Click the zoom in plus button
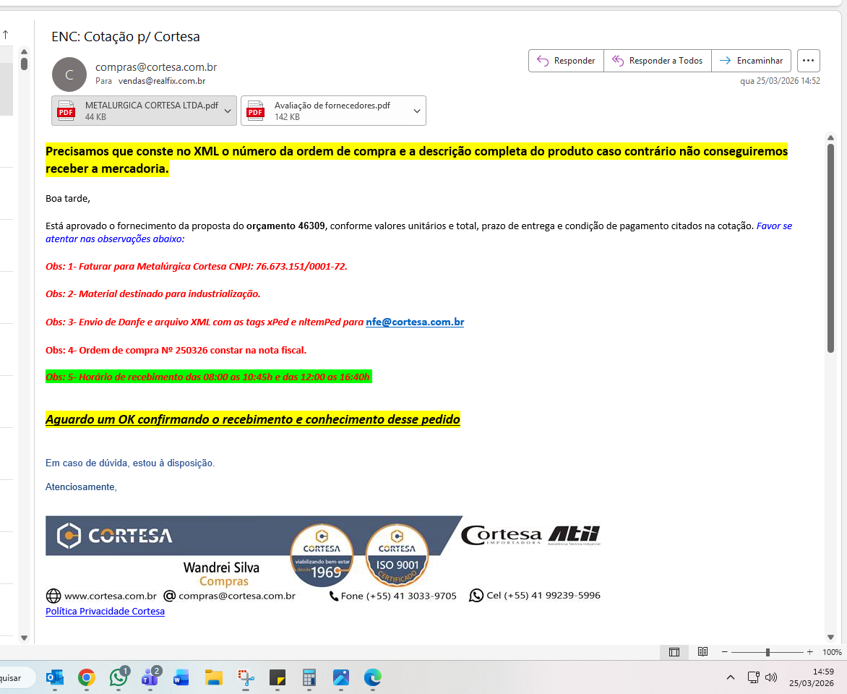Viewport: 847px width, 694px height. 809,652
